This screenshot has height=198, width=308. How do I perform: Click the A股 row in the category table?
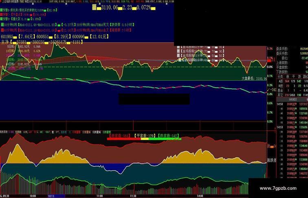pos(292,81)
